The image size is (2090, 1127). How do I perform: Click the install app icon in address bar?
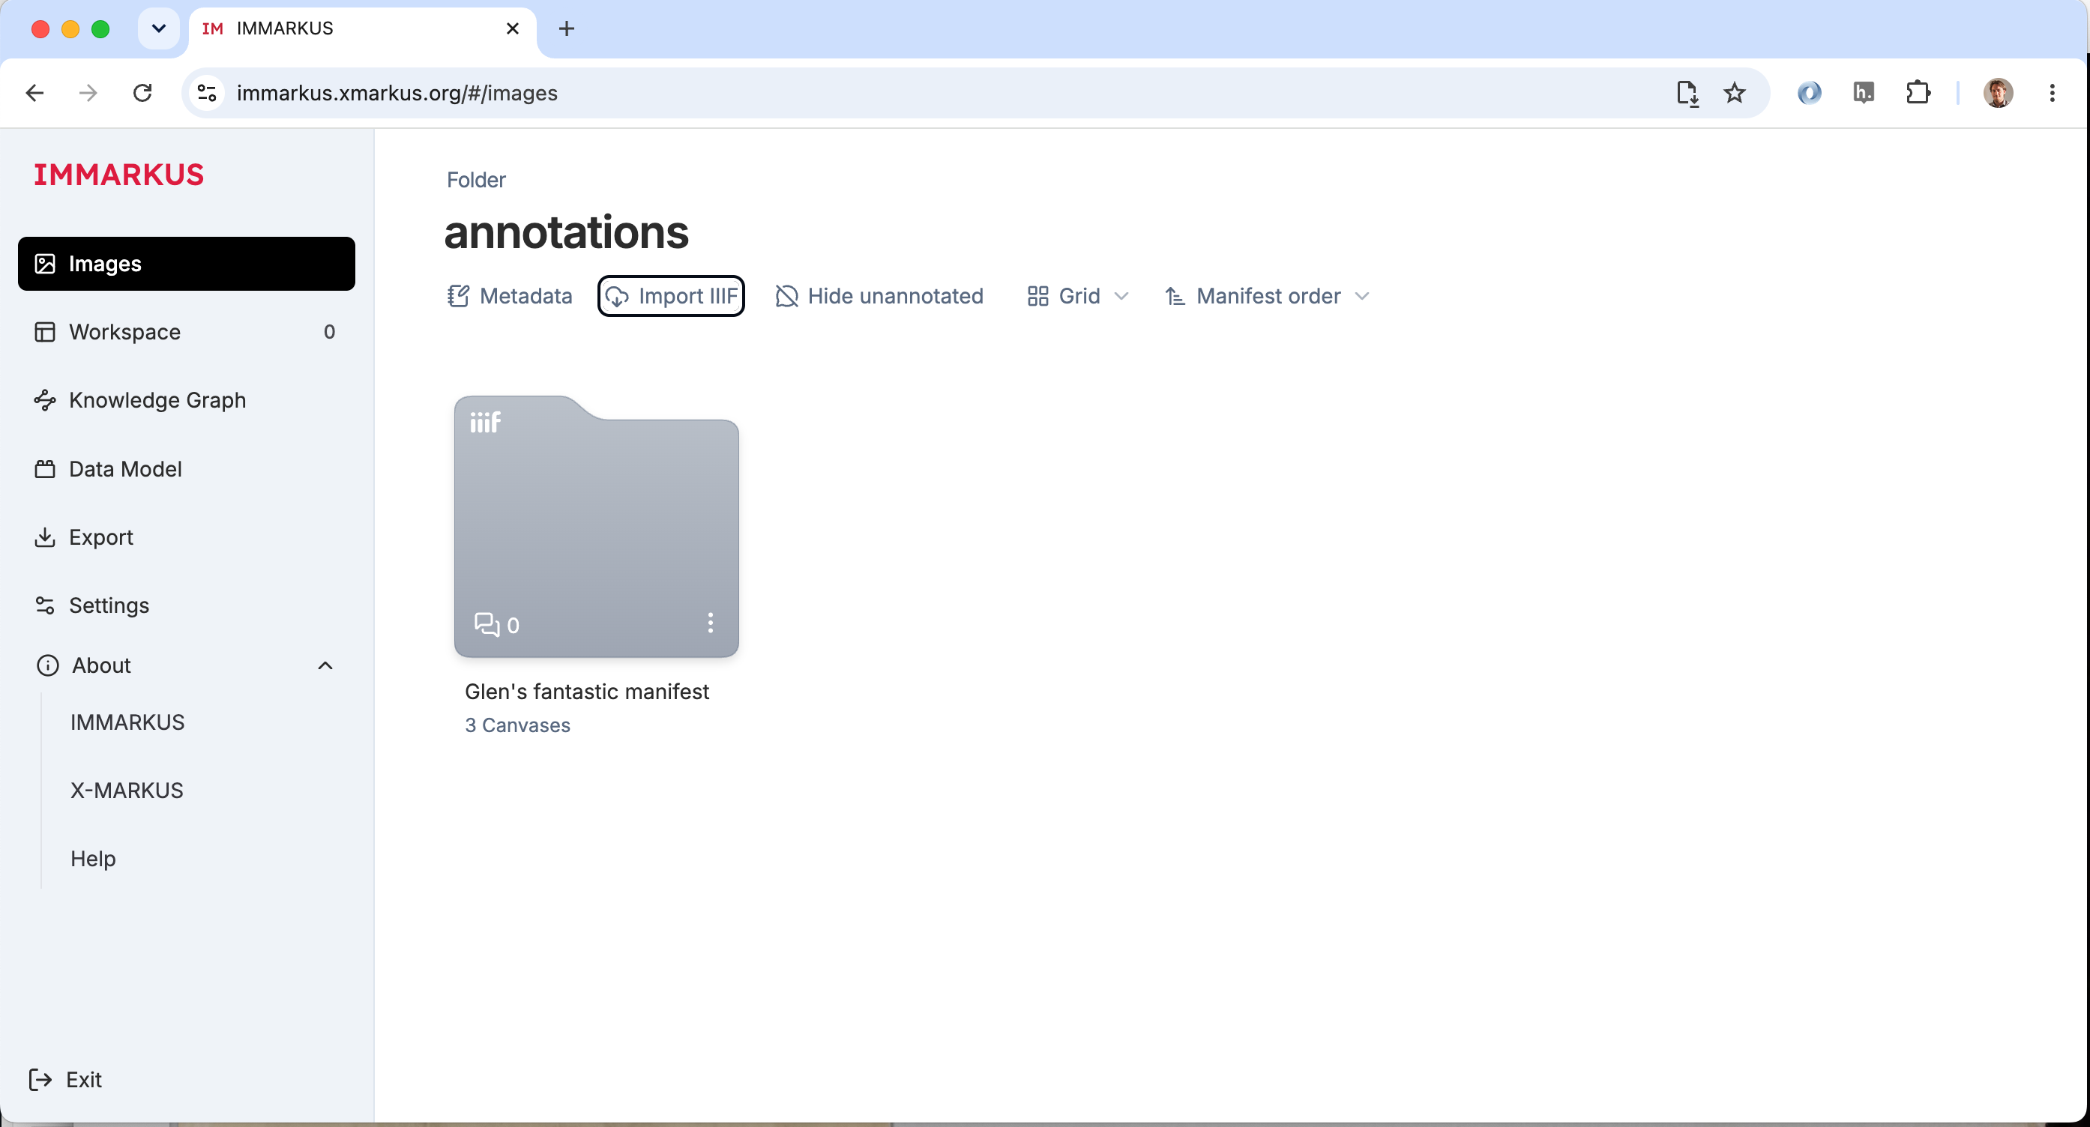pos(1687,93)
